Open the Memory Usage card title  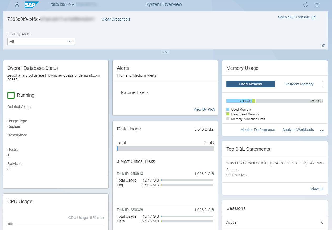coord(242,68)
